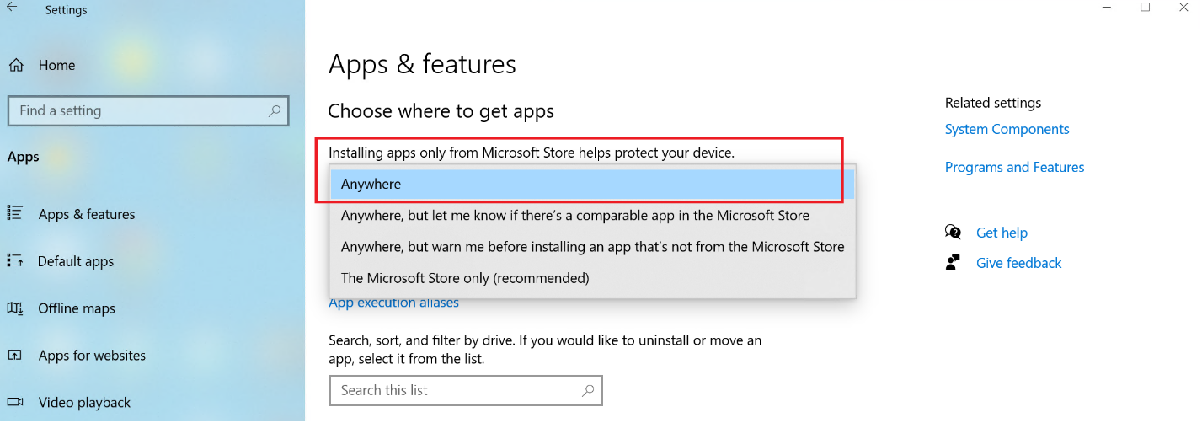Open Programs and Features link
The height and width of the screenshot is (423, 1202).
[x=1014, y=167]
